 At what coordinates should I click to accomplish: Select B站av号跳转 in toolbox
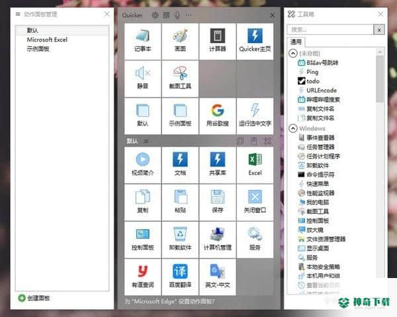tap(318, 63)
